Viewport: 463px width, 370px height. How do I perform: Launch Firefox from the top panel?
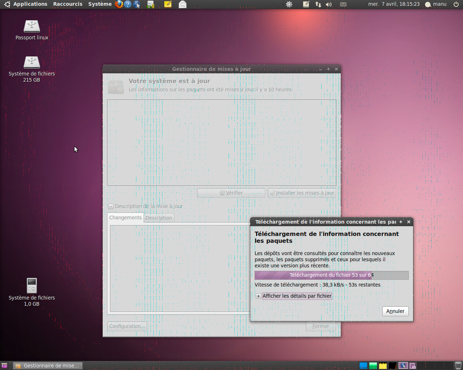point(119,4)
